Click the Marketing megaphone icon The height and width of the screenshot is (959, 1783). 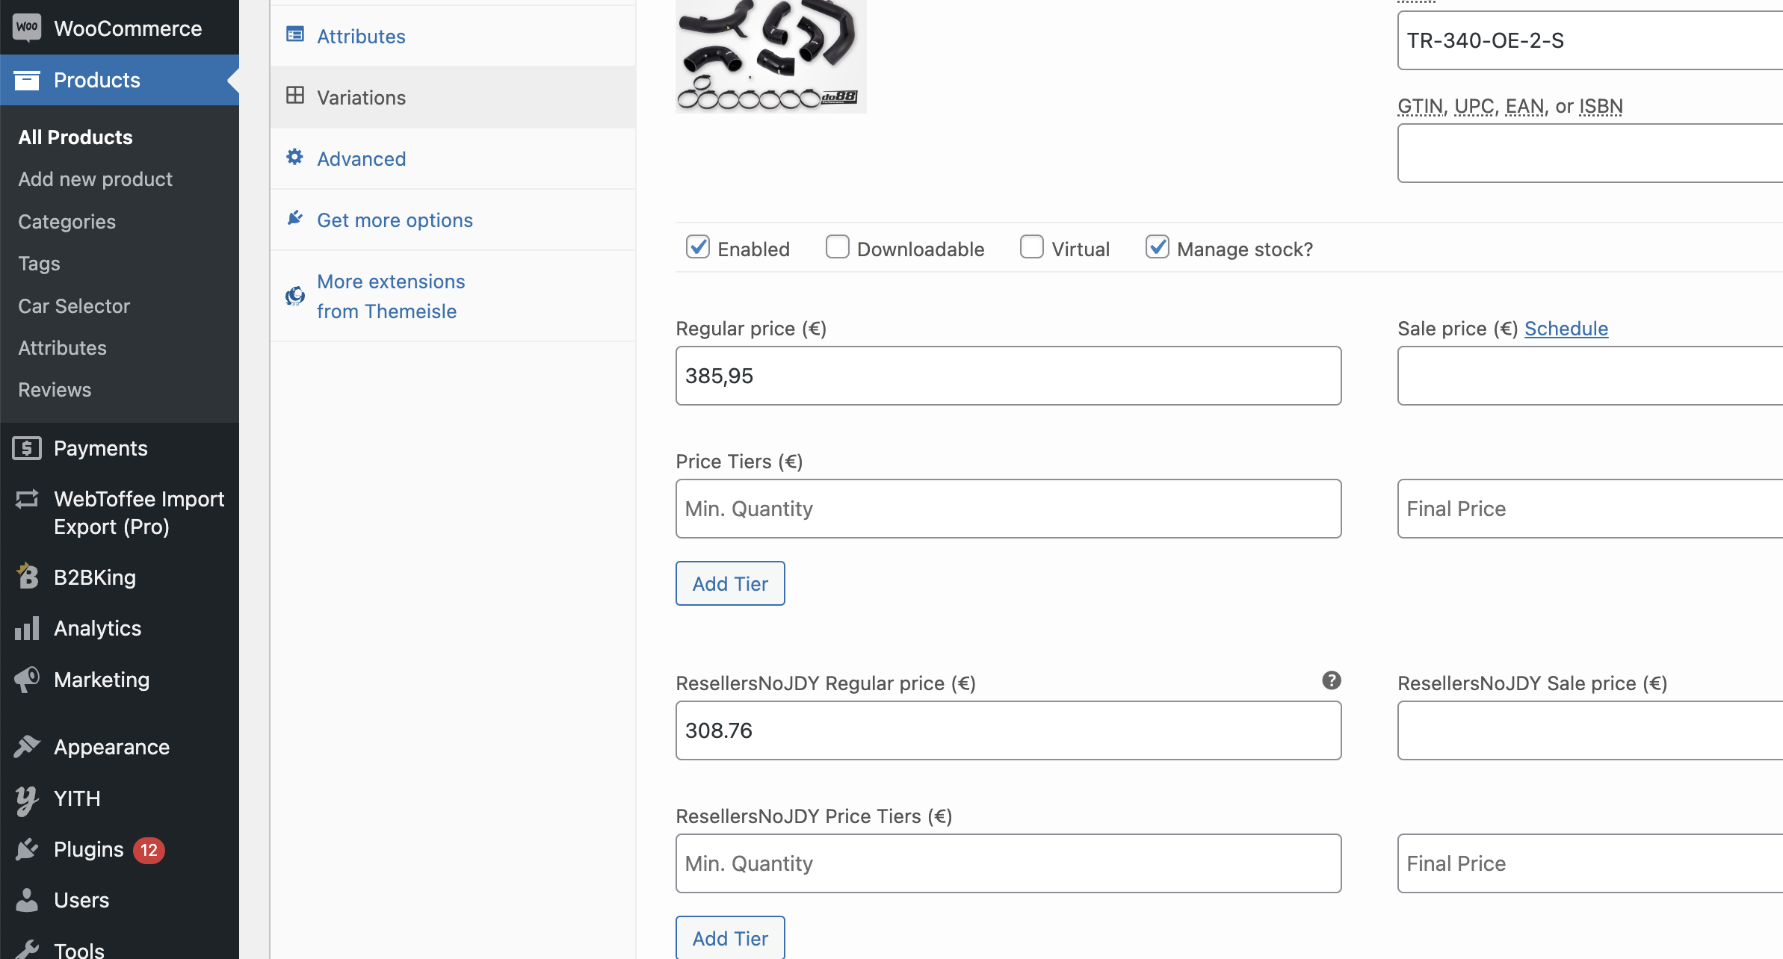[x=27, y=679]
